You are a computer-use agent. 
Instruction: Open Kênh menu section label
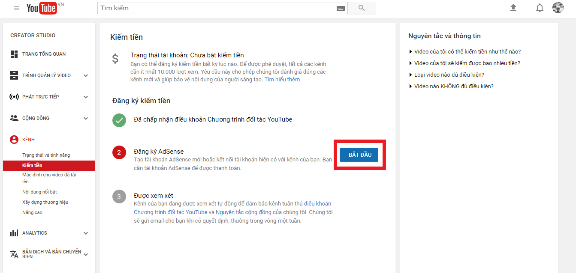28,140
